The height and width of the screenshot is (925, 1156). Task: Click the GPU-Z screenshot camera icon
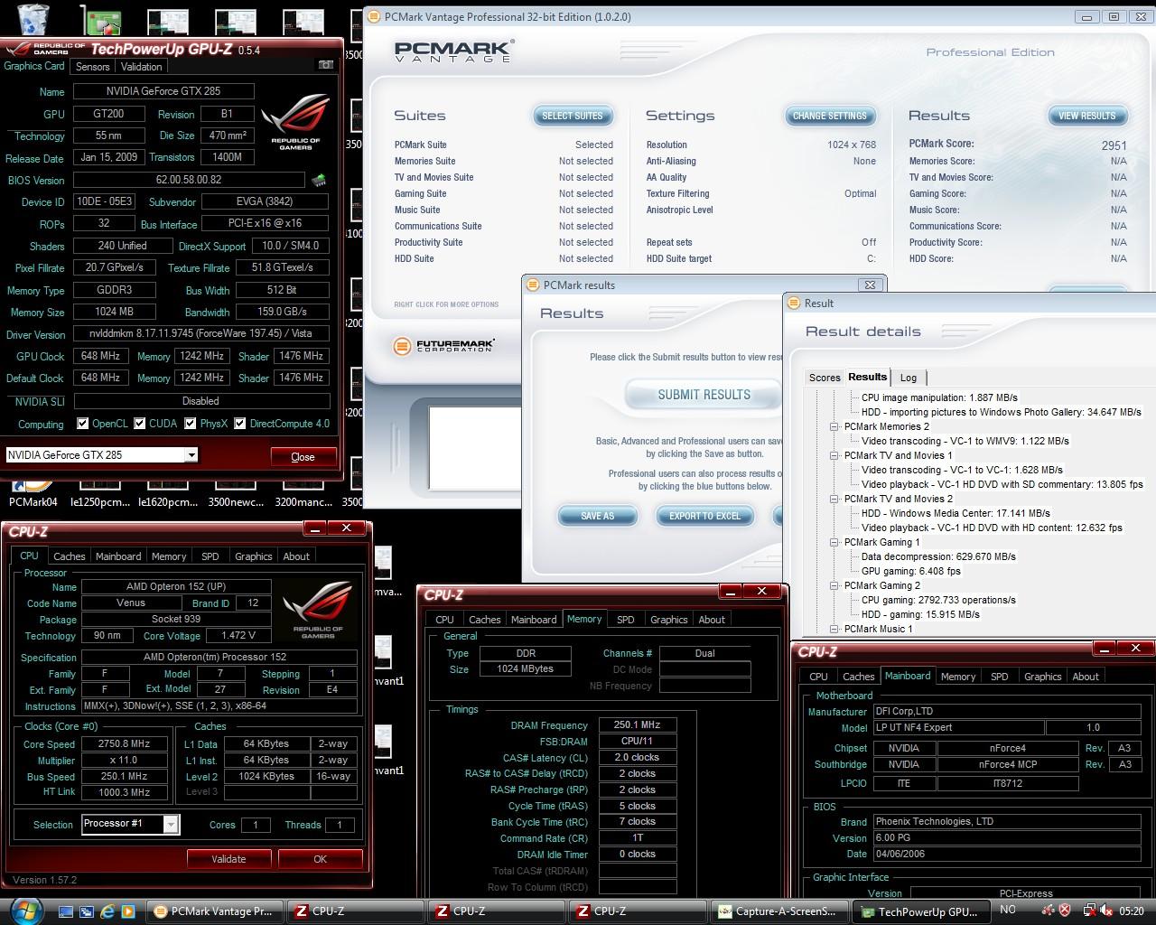point(326,65)
